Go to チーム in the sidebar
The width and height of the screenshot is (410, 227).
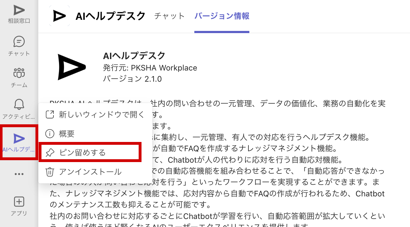(19, 77)
